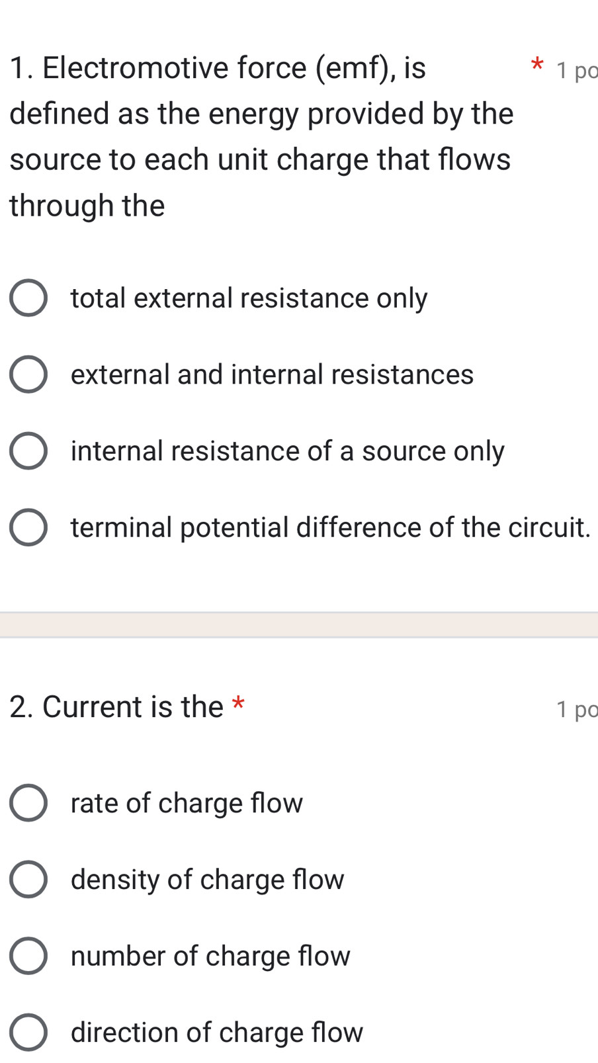Select "rate of charge flow" option

point(28,802)
